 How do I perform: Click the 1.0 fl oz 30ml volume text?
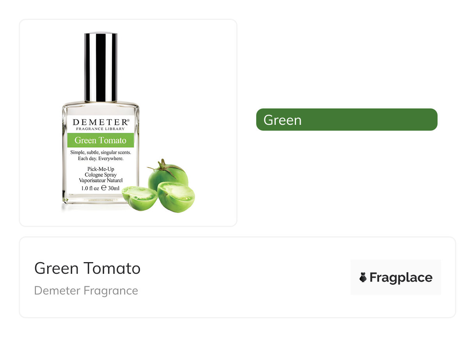click(101, 188)
